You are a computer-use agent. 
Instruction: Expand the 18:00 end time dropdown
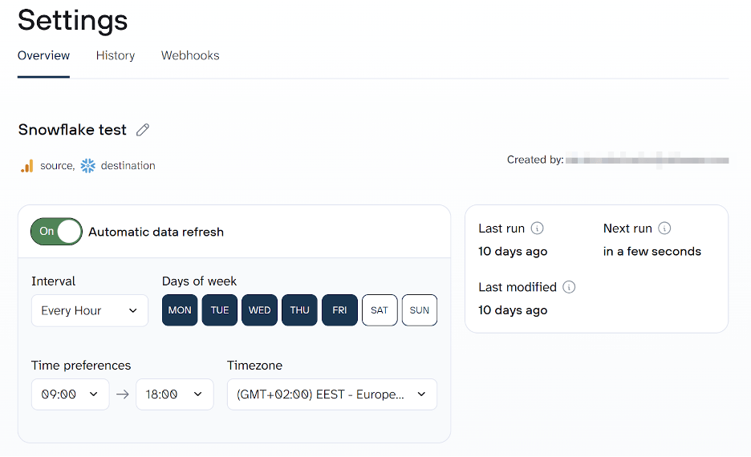point(175,394)
